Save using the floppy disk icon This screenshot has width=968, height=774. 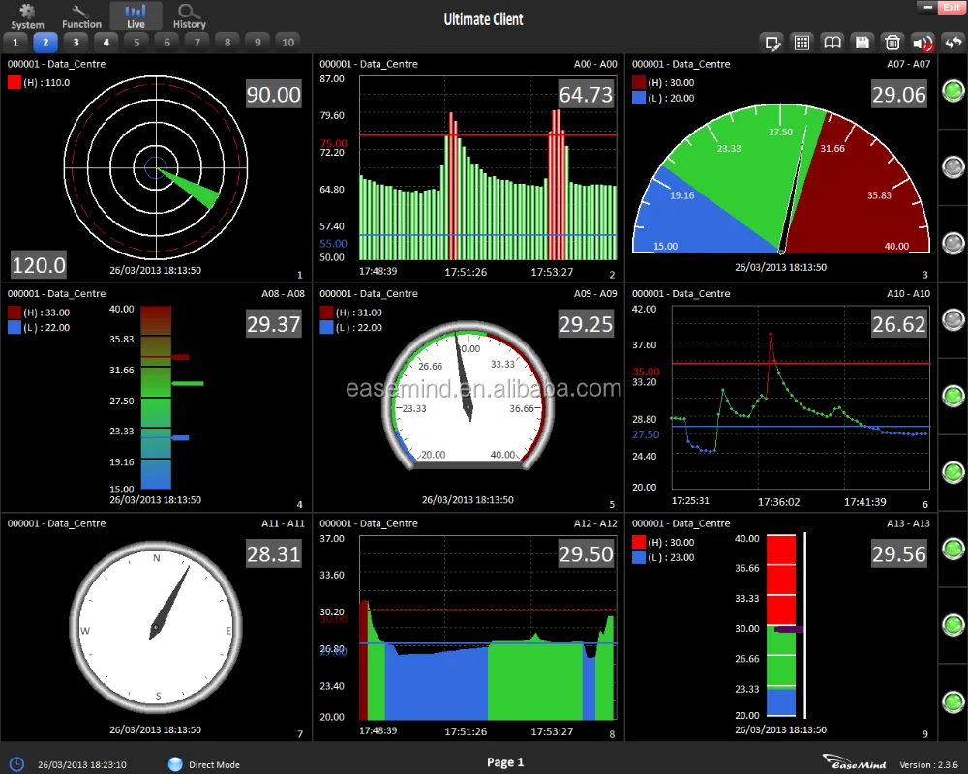point(862,42)
